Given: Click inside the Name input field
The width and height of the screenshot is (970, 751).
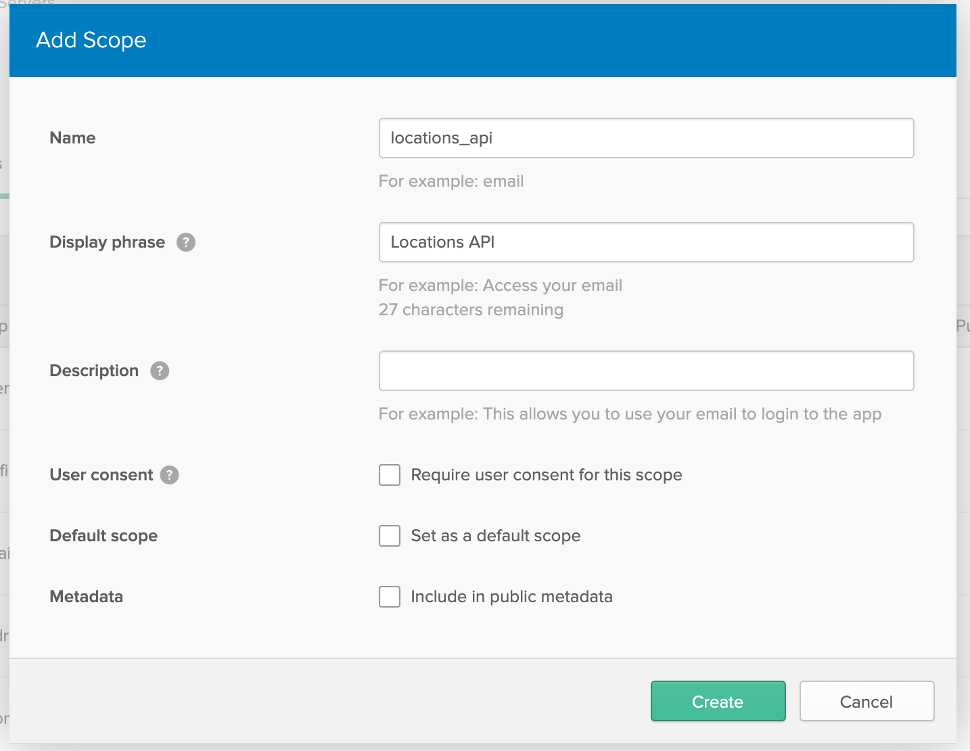Looking at the screenshot, I should 646,138.
